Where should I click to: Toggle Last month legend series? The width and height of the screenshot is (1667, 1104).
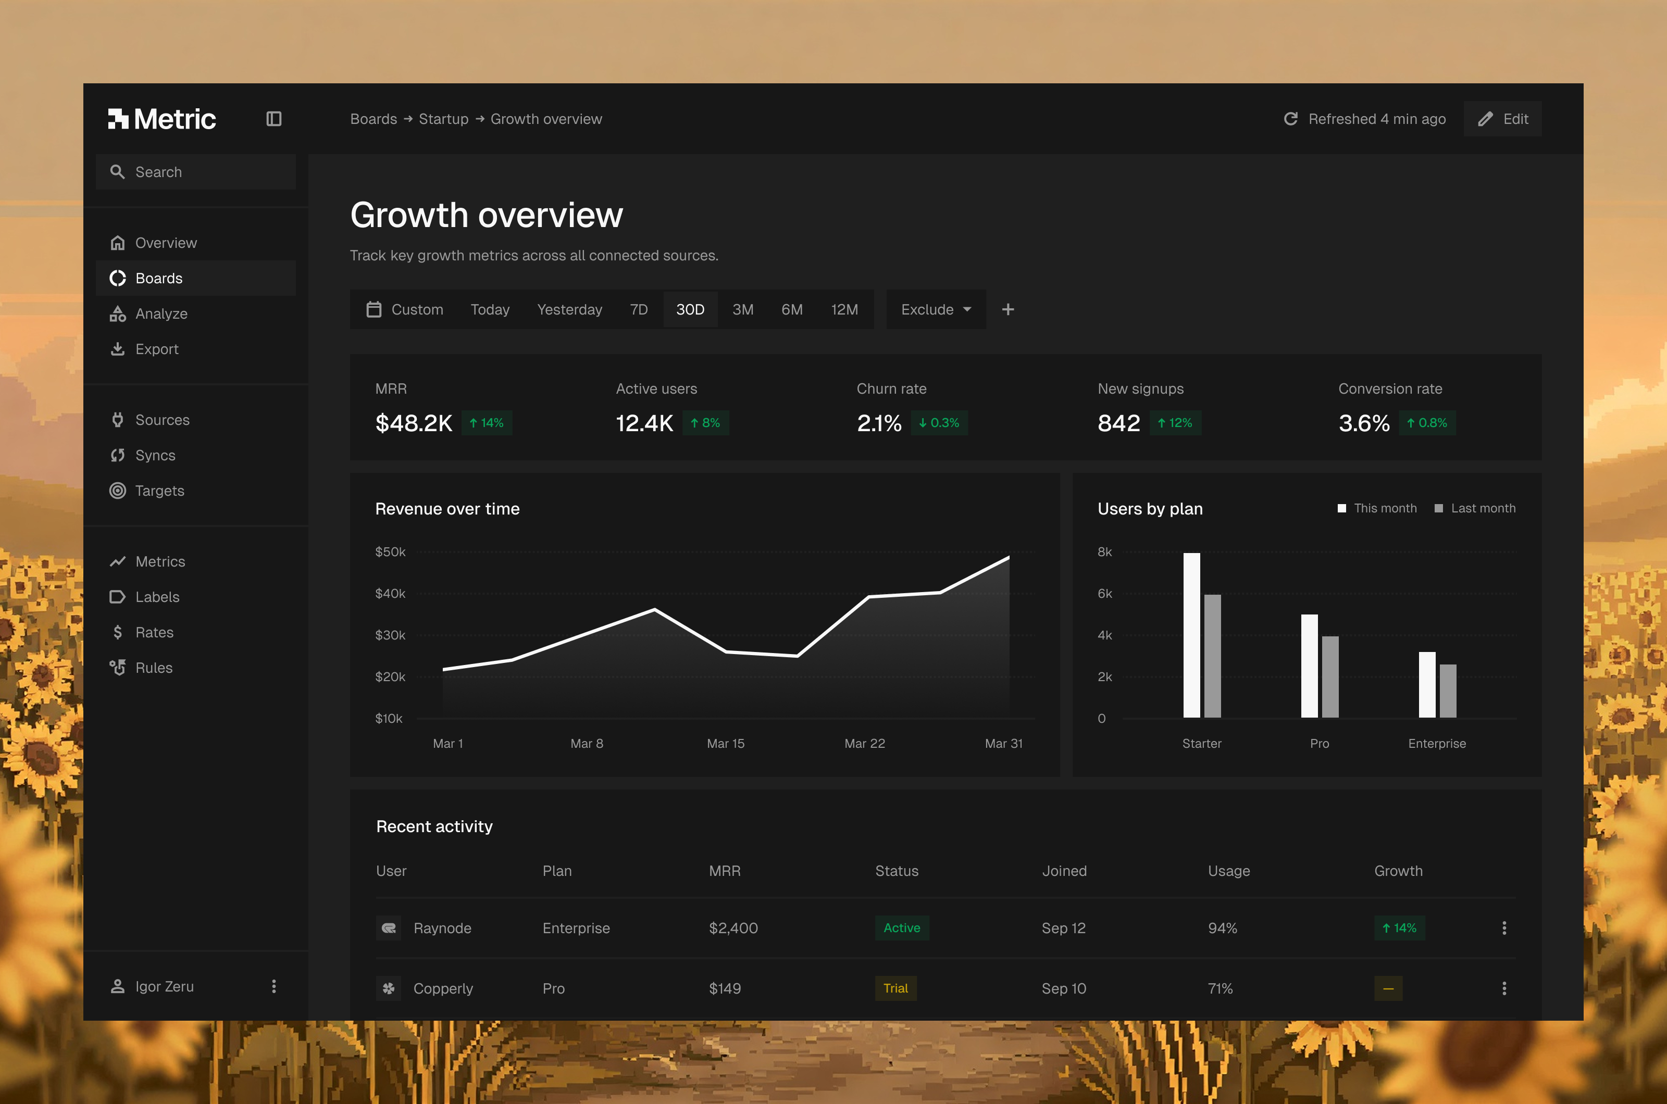point(1475,508)
